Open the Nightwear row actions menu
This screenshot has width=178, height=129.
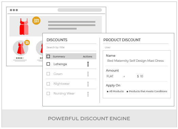(88, 84)
